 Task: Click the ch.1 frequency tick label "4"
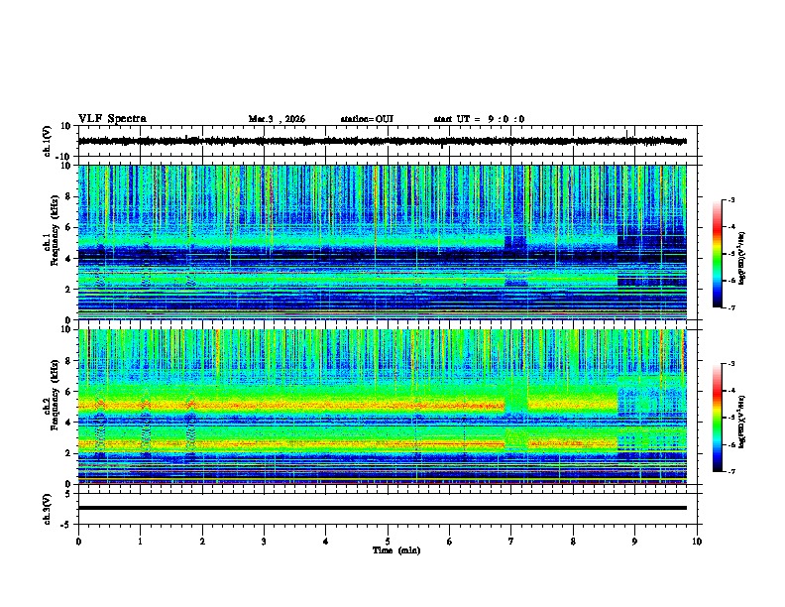tap(68, 259)
